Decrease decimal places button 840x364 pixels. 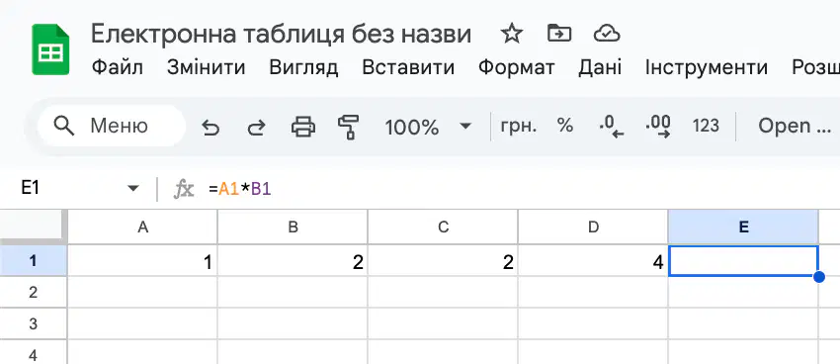[x=612, y=127]
